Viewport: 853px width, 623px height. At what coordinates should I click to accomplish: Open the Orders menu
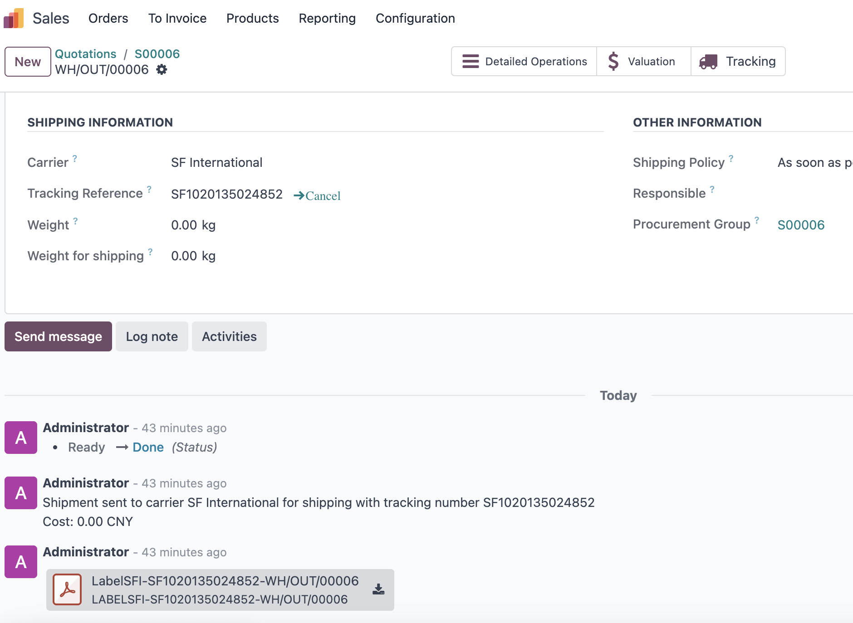(x=108, y=18)
